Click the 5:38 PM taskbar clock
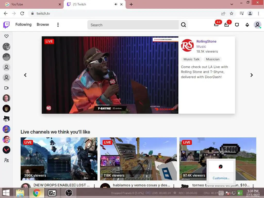This screenshot has width=264, height=198. coord(253,193)
